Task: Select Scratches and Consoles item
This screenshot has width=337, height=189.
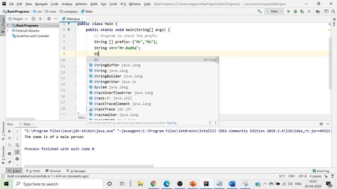Action: [31, 36]
